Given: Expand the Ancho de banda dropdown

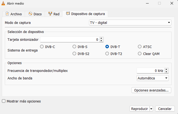Looking at the screenshot, I should click(152, 78).
